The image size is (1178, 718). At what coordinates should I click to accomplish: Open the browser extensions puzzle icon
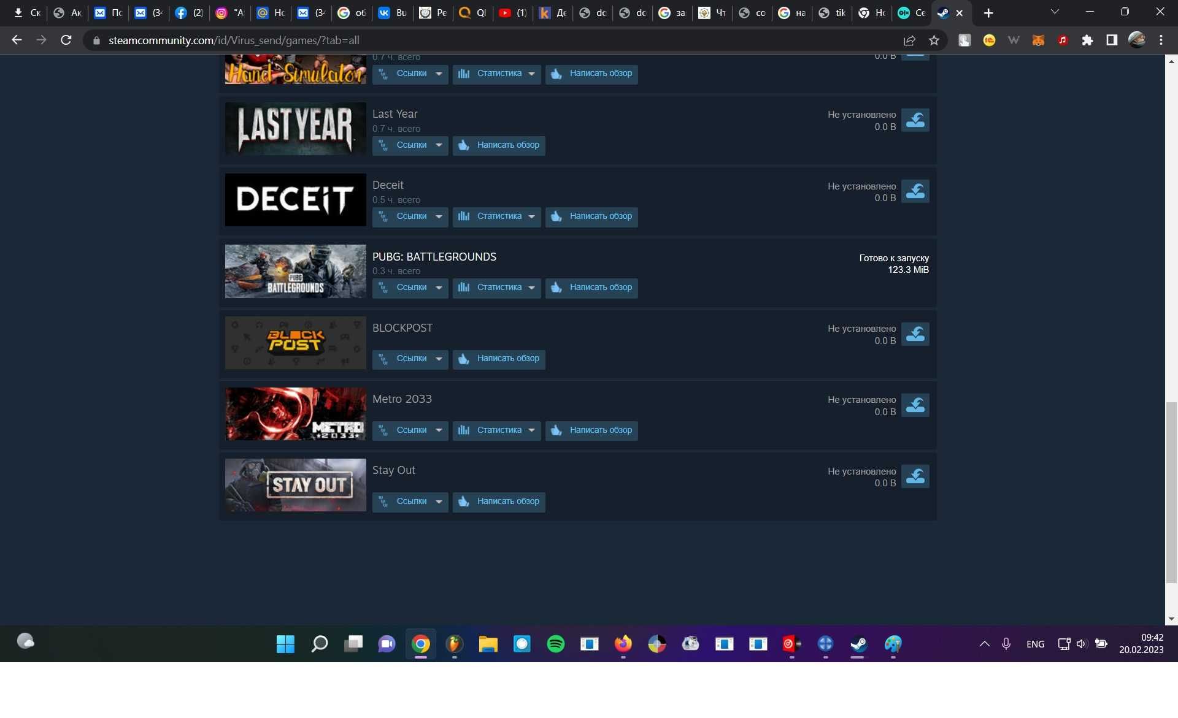[x=1087, y=40]
